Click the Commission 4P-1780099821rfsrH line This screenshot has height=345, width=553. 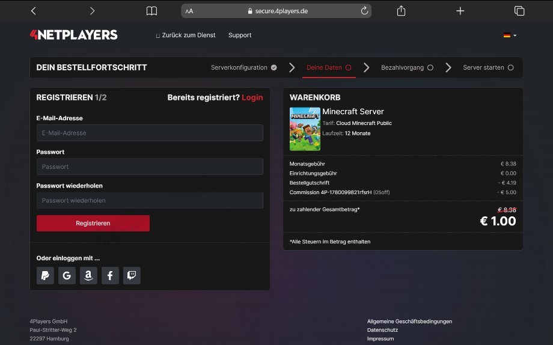point(340,192)
